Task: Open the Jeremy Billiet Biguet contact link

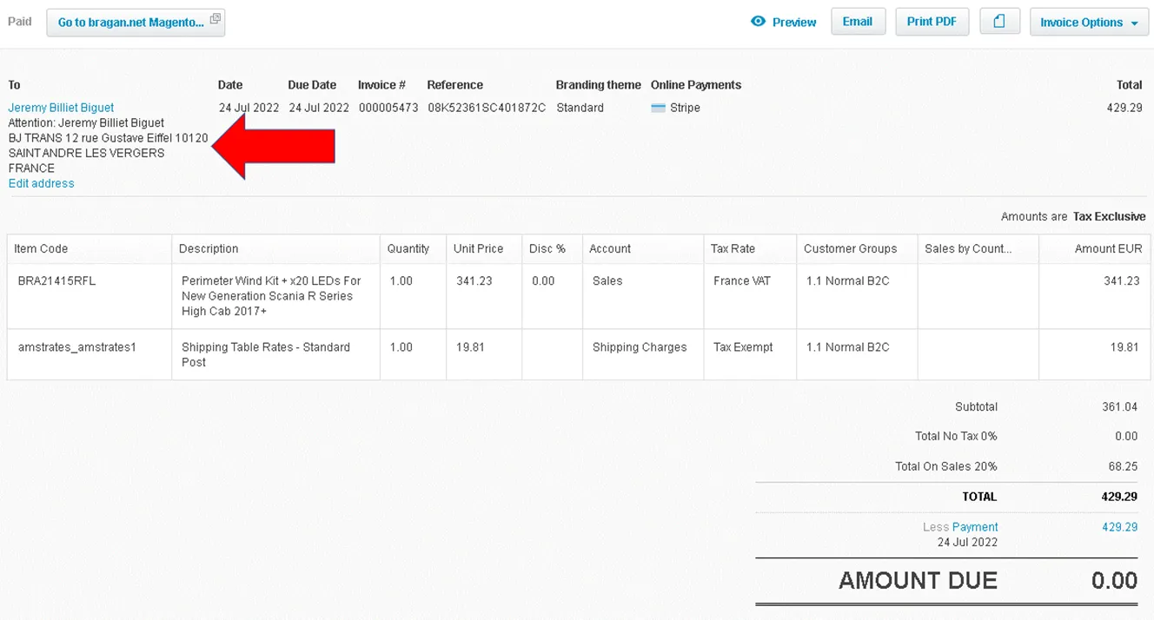Action: 61,108
